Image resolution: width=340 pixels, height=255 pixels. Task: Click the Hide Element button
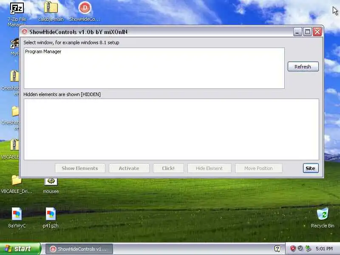point(209,168)
